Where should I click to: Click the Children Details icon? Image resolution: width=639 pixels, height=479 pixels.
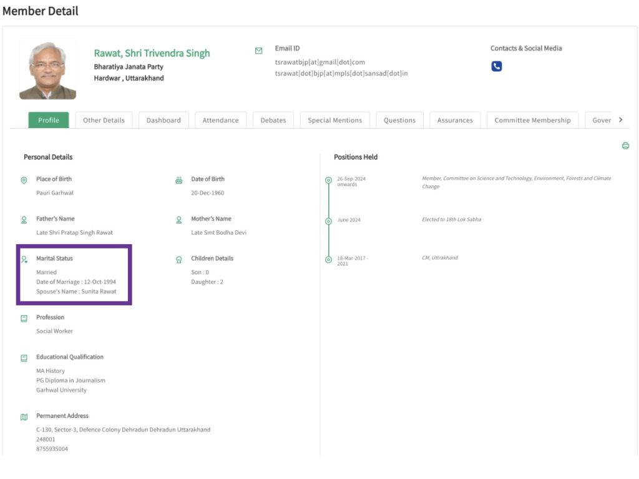coord(179,259)
